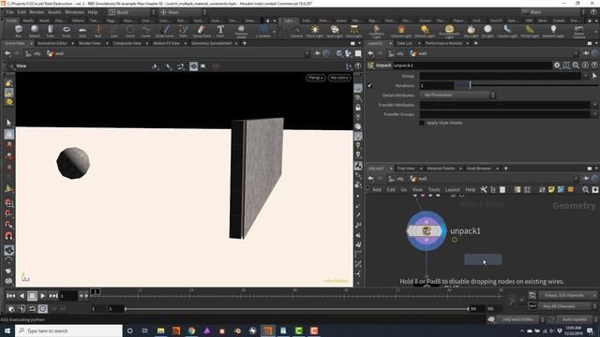Switch to Geometry Spreadsheet tab
Viewport: 600px width, 337px height.
(212, 43)
